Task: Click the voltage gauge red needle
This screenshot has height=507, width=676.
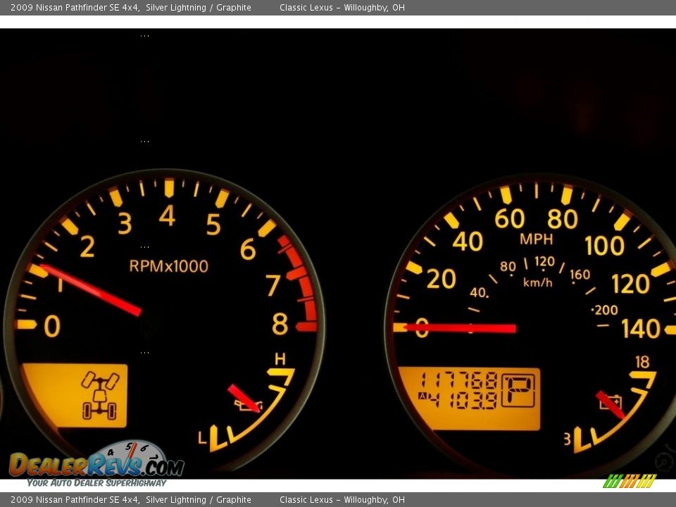Action: [609, 404]
